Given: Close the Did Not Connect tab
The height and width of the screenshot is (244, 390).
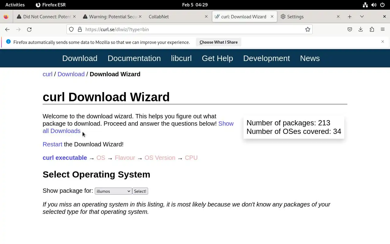Looking at the screenshot, I should tap(74, 16).
